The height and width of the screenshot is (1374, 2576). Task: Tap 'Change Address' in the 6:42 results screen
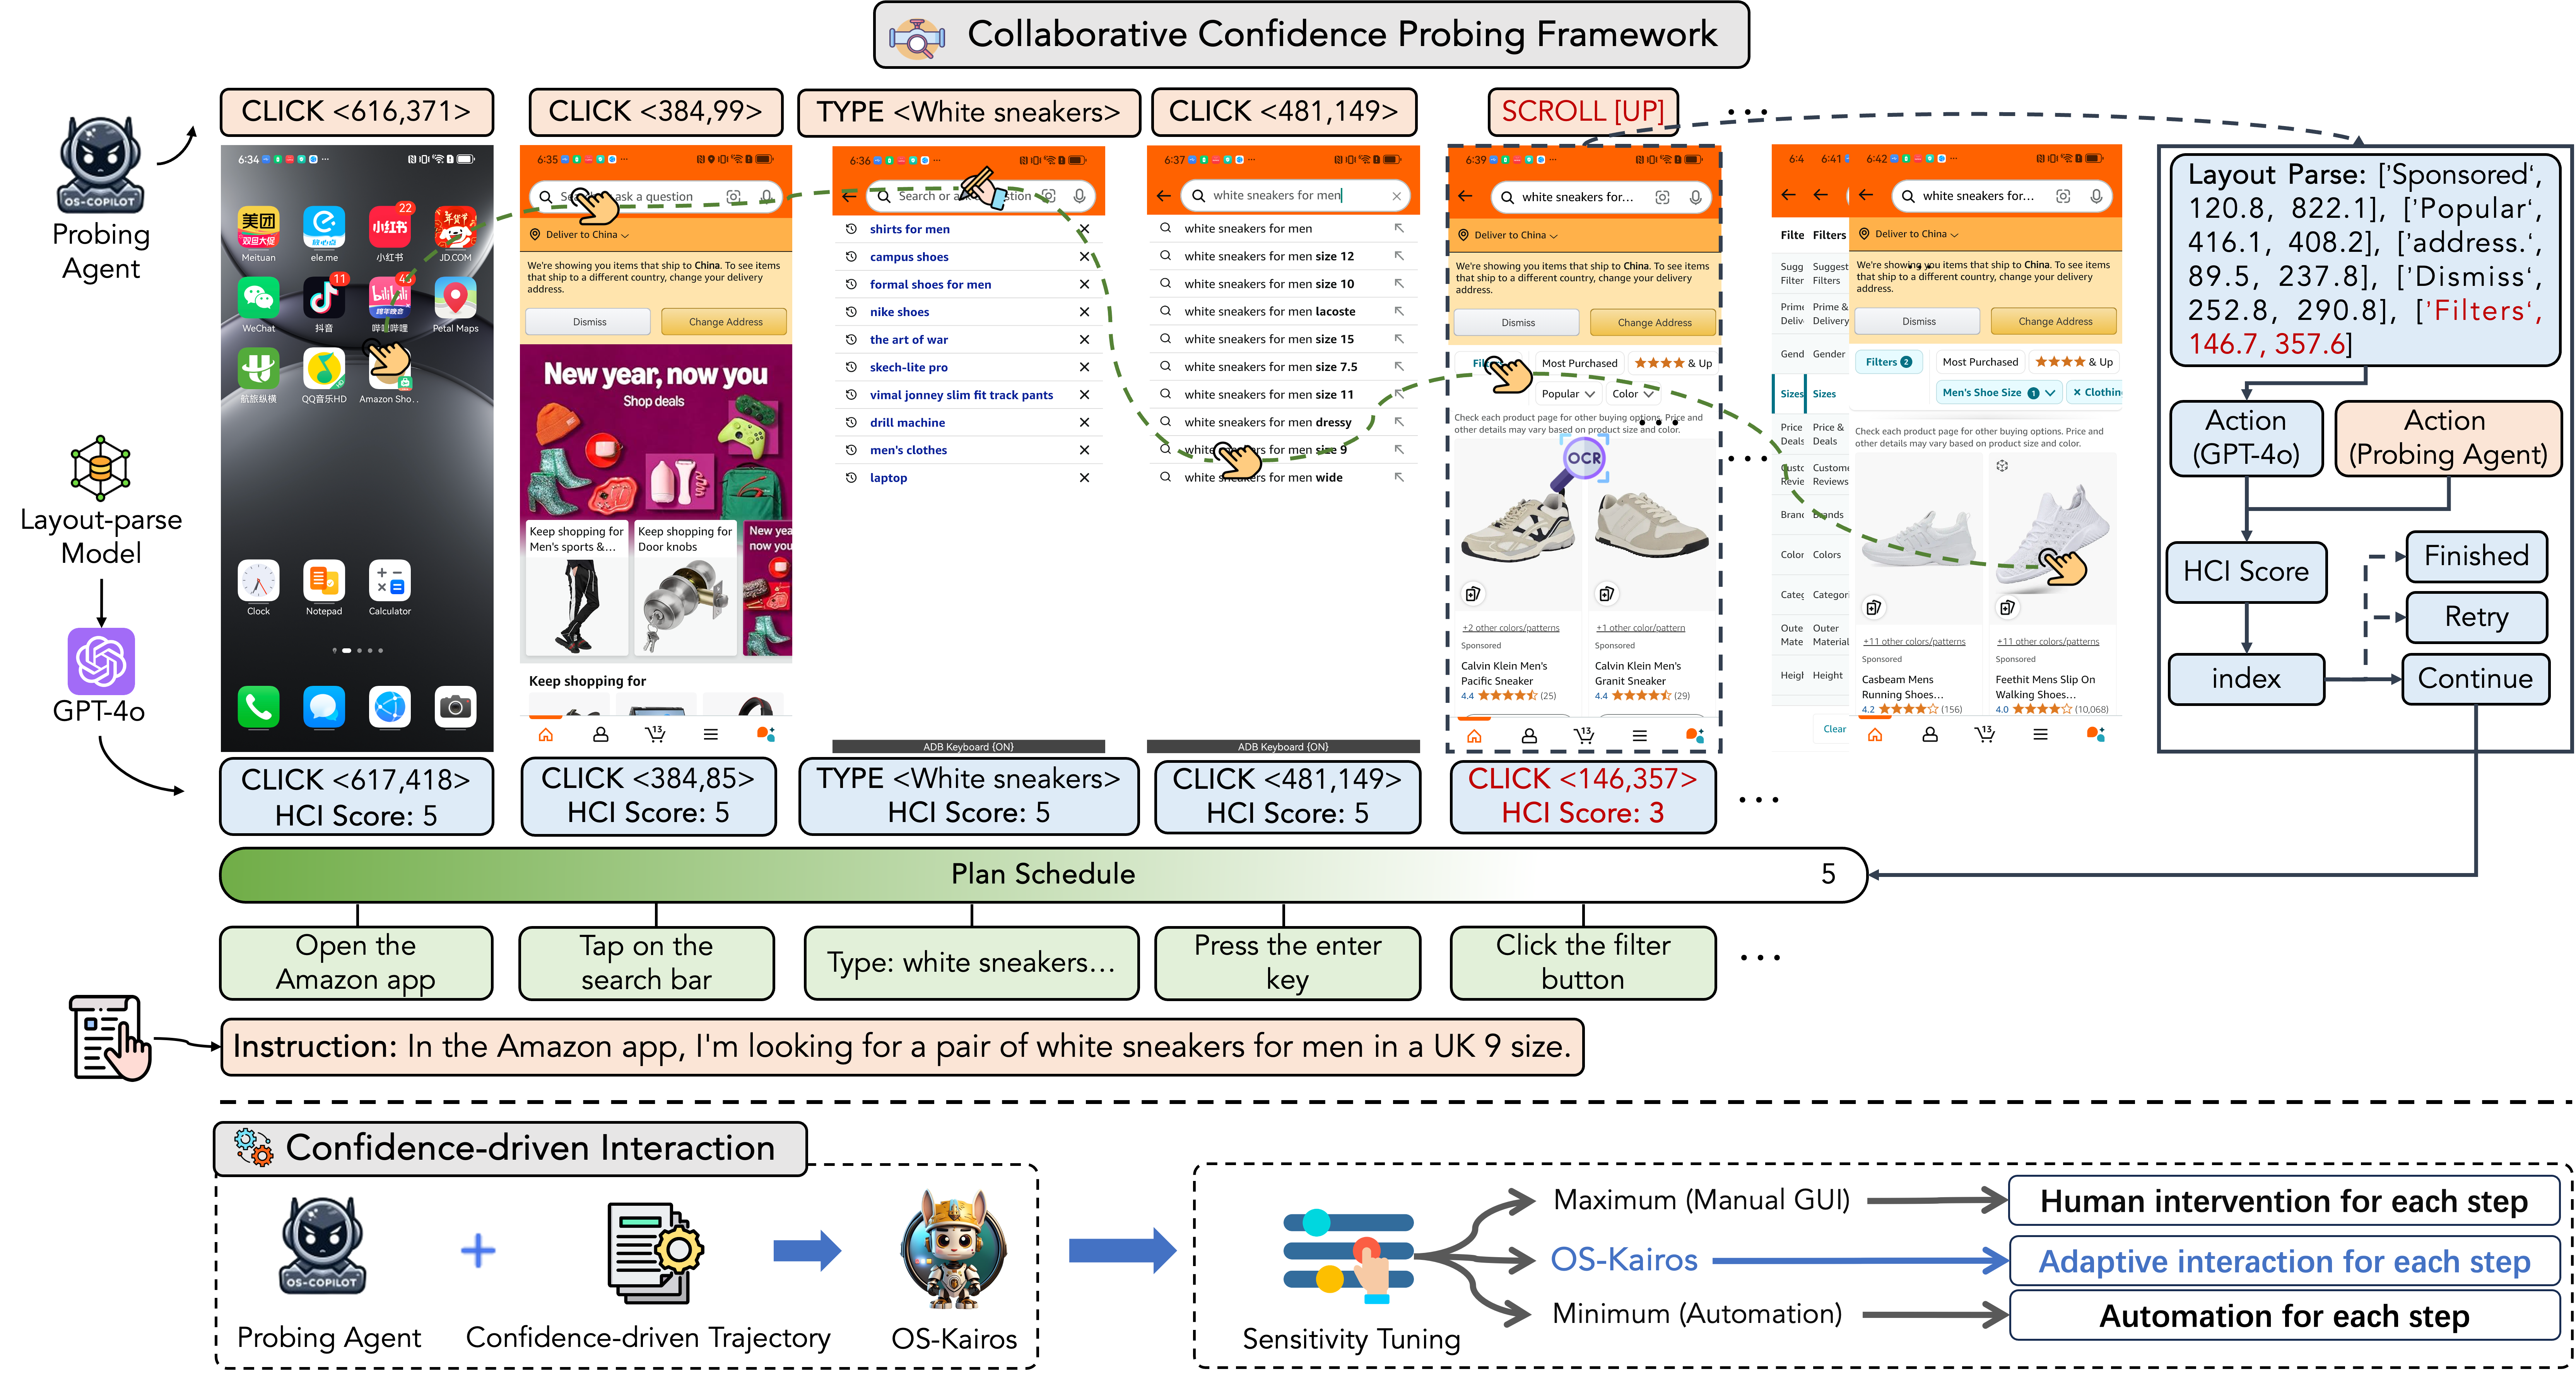(x=2055, y=321)
